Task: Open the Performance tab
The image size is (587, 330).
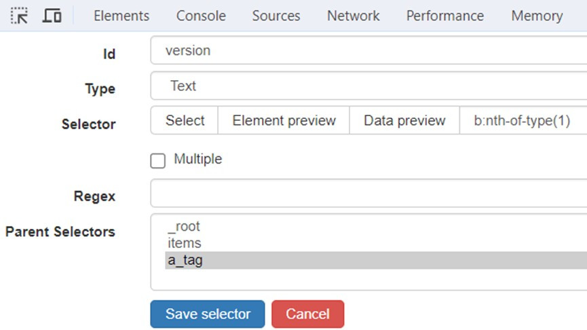Action: pyautogui.click(x=444, y=16)
